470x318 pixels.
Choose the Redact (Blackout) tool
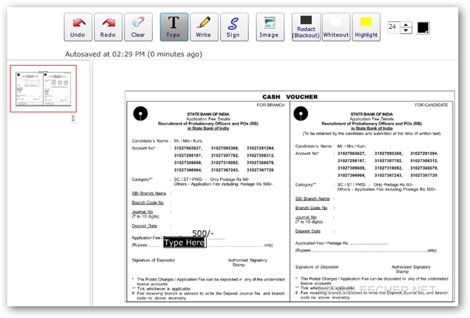[x=306, y=27]
